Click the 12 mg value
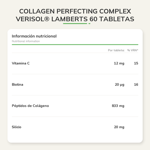150x150 pixels. pyautogui.click(x=119, y=63)
